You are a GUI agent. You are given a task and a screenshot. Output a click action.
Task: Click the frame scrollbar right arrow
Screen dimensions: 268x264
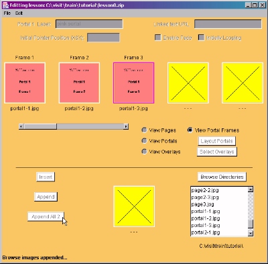coord(126,127)
